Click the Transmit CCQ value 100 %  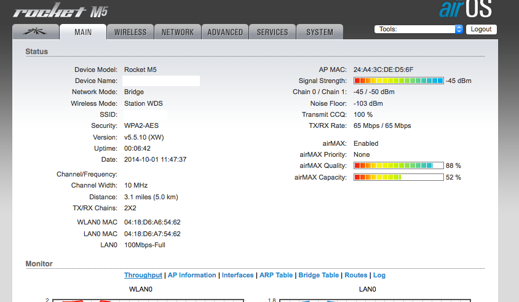pyautogui.click(x=363, y=114)
